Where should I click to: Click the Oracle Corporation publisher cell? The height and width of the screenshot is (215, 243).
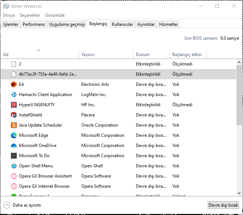(x=100, y=125)
